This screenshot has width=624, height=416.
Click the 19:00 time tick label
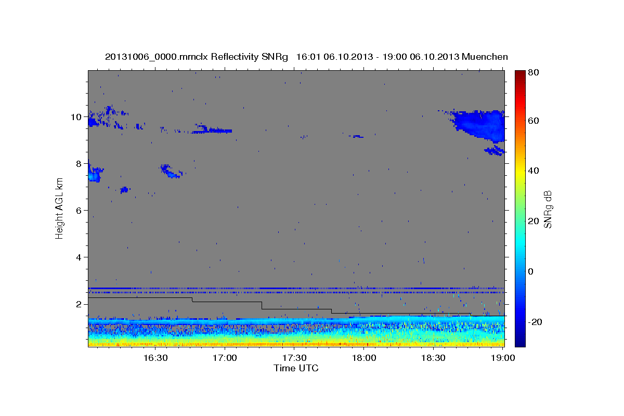503,358
